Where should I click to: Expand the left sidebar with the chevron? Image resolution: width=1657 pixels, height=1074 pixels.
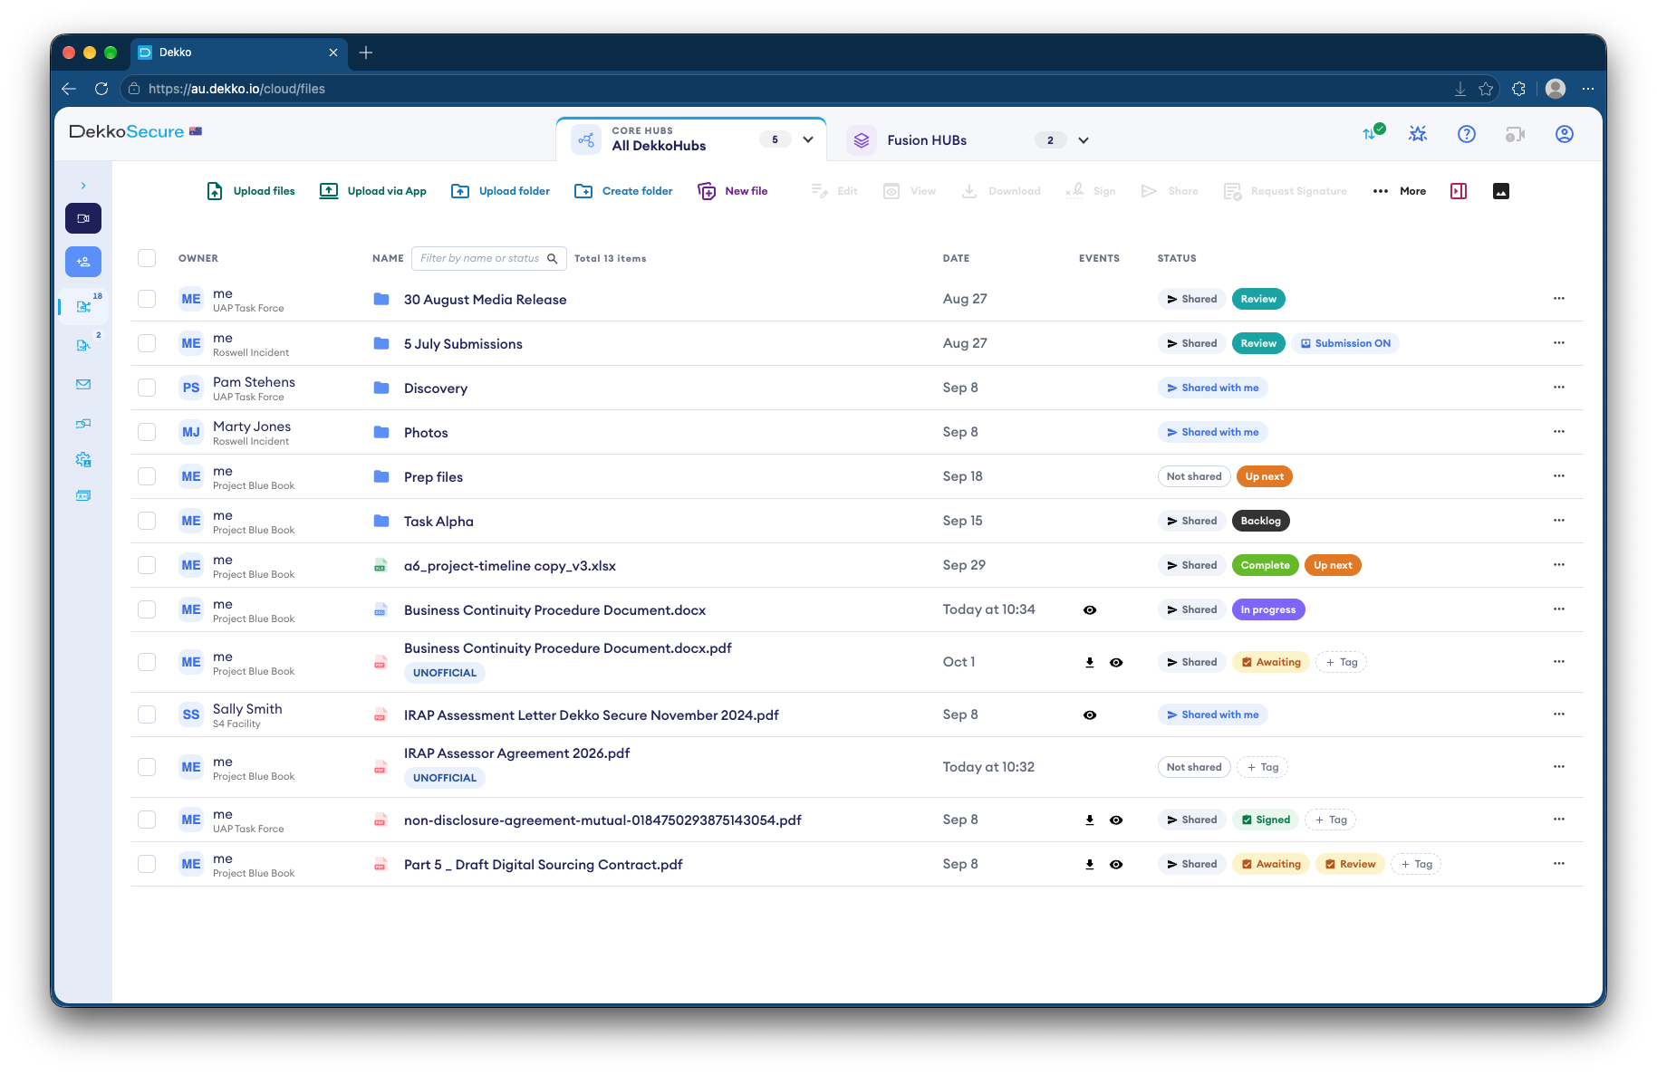[83, 186]
